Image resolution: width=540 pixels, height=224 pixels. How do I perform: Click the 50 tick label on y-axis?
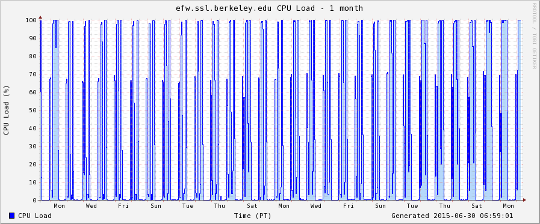[32, 110]
